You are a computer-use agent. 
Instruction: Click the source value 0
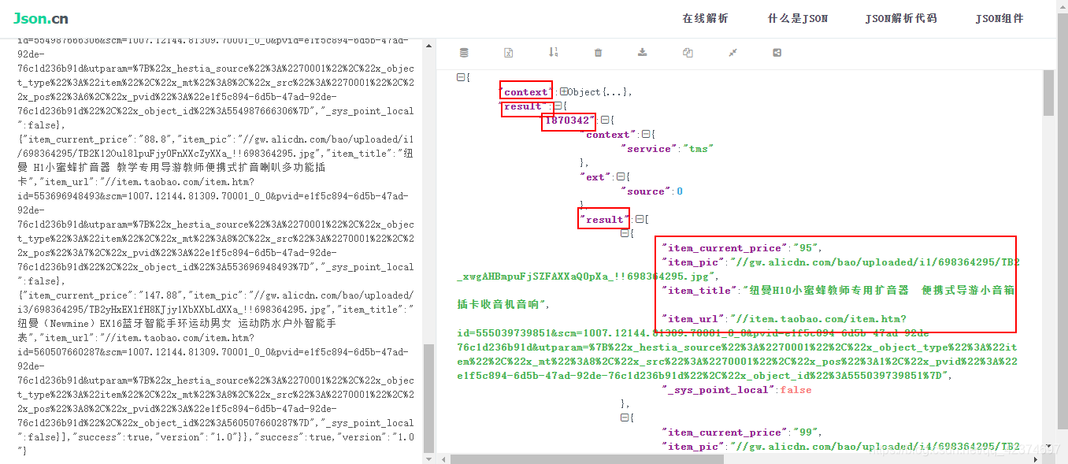680,191
